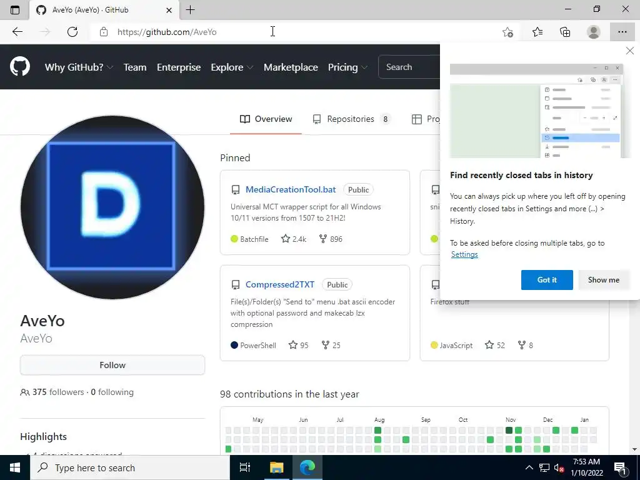The height and width of the screenshot is (480, 640).
Task: Click Show me in the popup
Action: (603, 279)
